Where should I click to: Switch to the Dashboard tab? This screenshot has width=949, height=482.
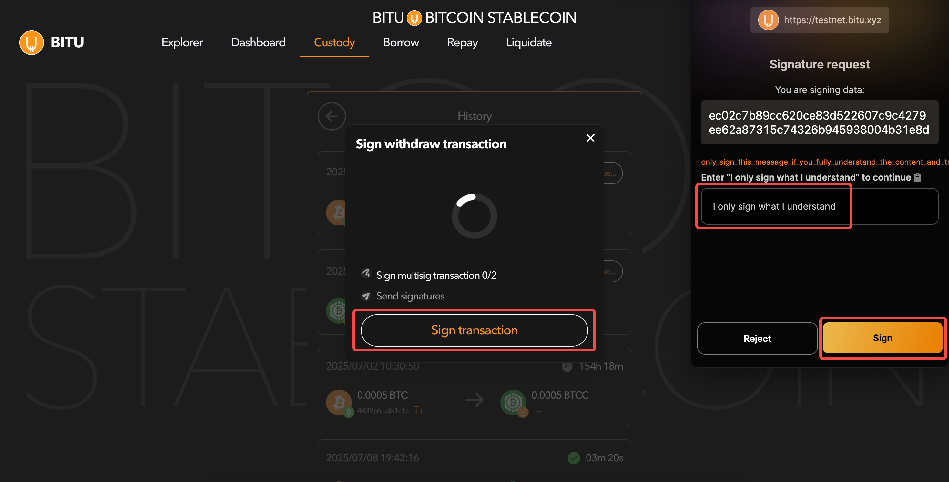pyautogui.click(x=258, y=42)
